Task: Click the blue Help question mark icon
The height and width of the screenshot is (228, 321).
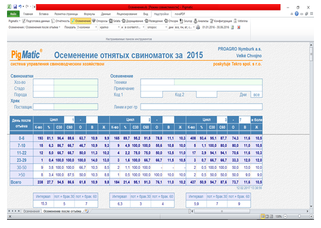Action: [296, 14]
